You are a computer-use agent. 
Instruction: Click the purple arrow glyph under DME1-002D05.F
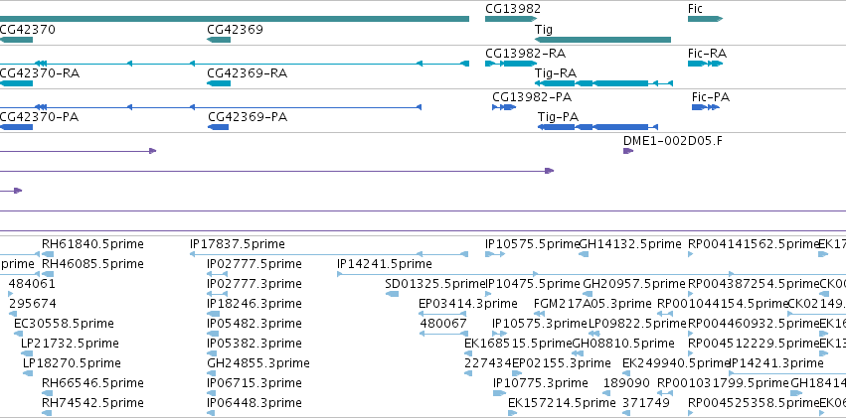(x=628, y=151)
